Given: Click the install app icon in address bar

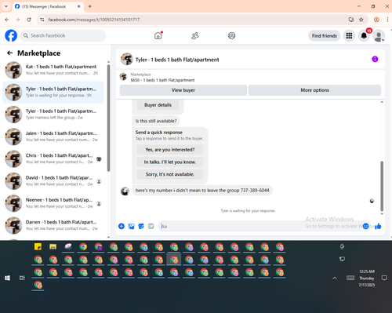Looking at the screenshot, I should pyautogui.click(x=351, y=20).
